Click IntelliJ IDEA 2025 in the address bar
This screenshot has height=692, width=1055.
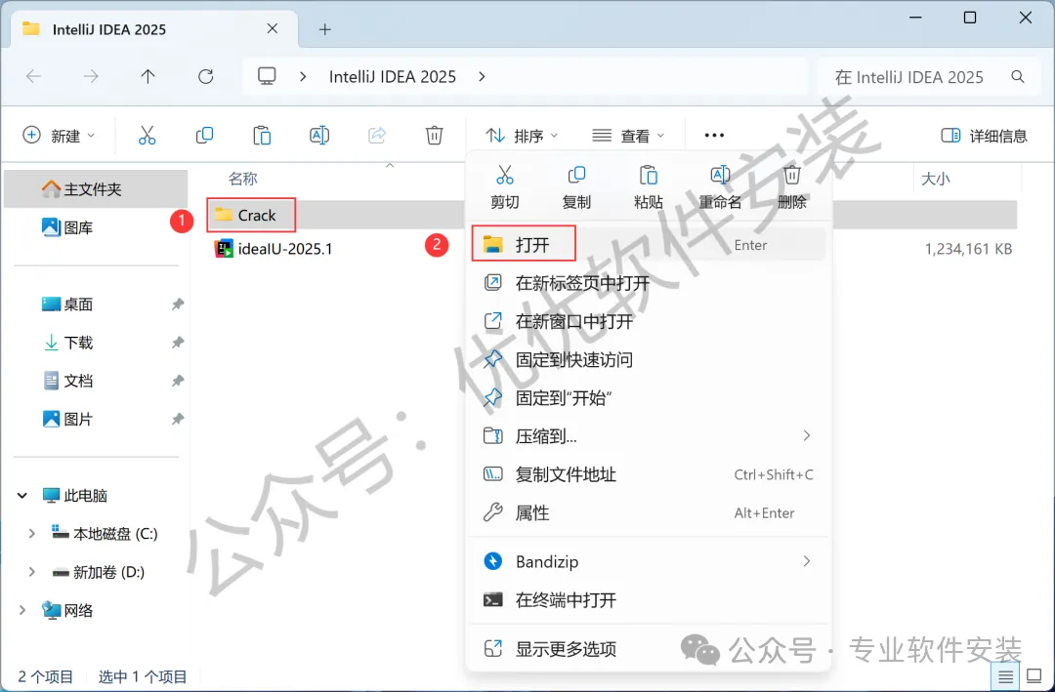[393, 77]
